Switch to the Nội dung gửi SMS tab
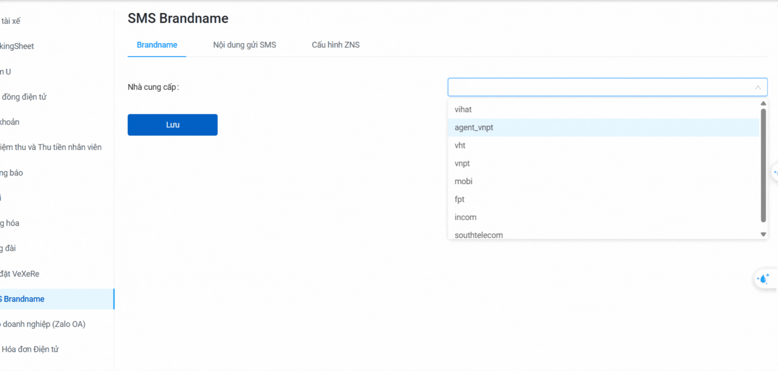778x371 pixels. pyautogui.click(x=244, y=45)
